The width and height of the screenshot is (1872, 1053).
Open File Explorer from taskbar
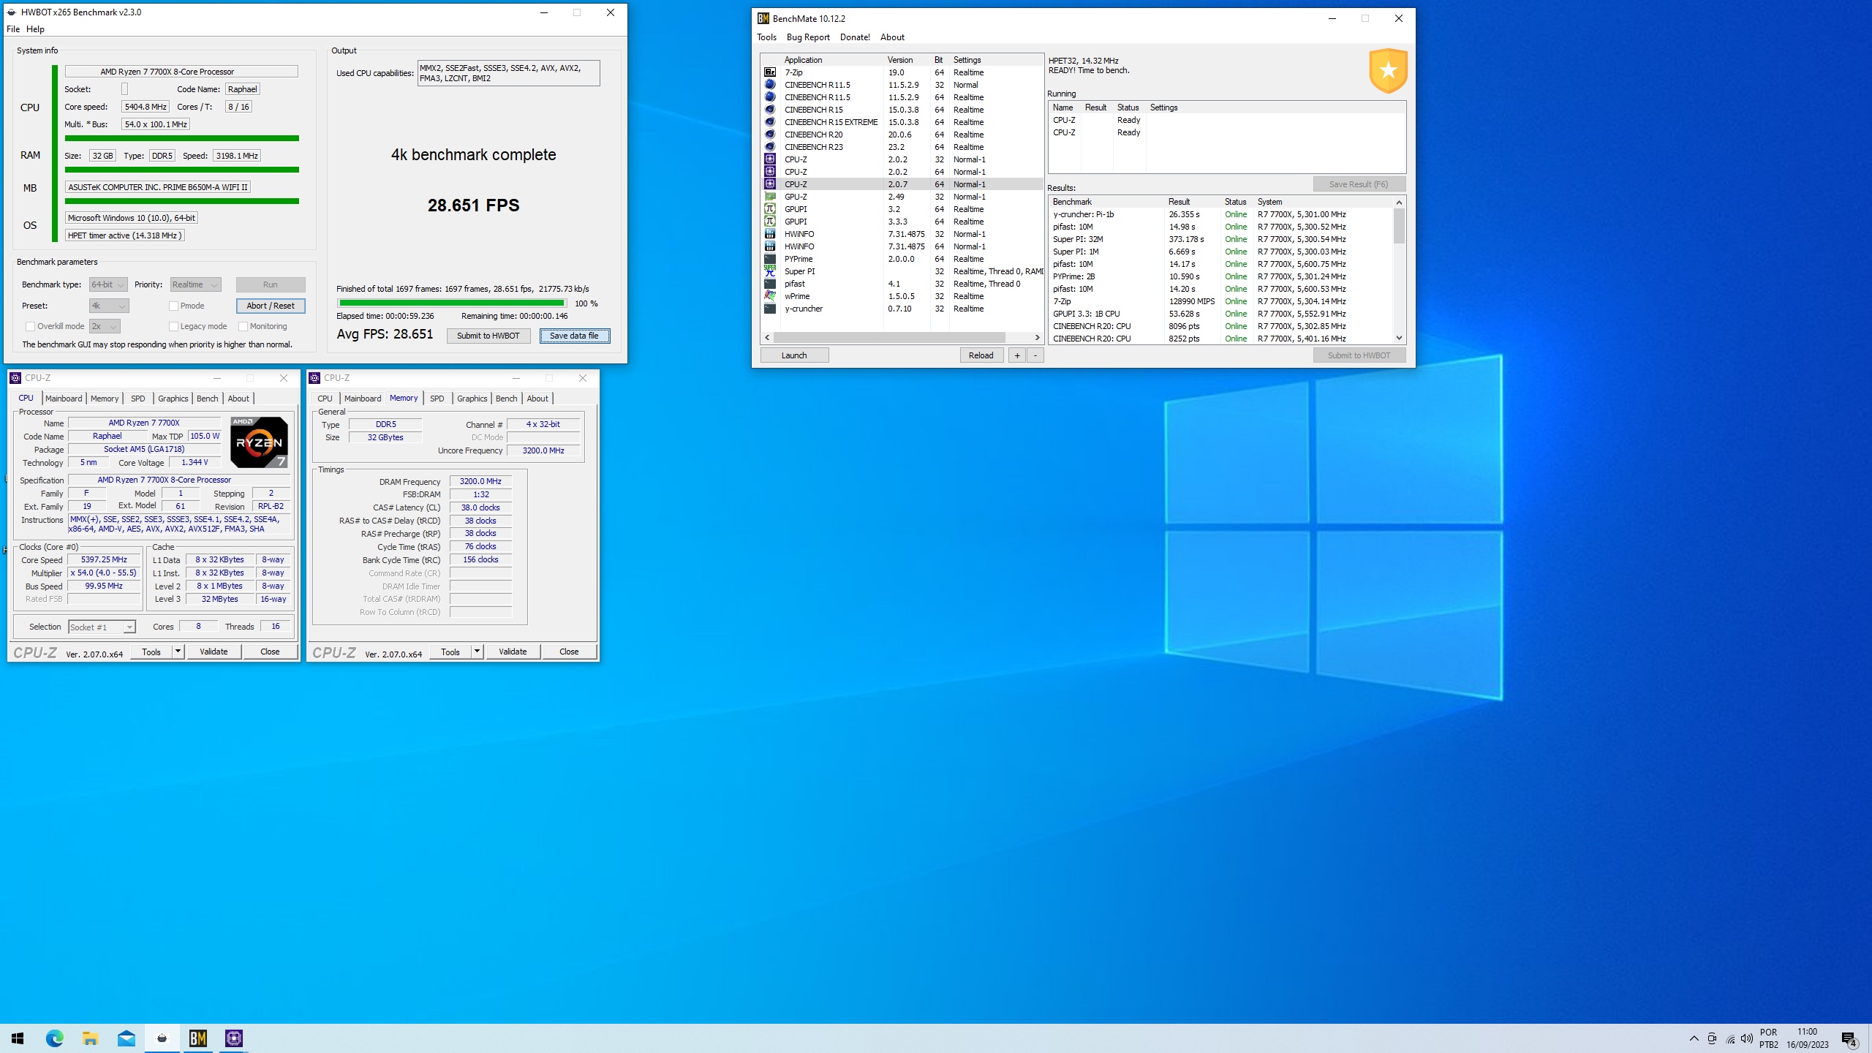90,1038
